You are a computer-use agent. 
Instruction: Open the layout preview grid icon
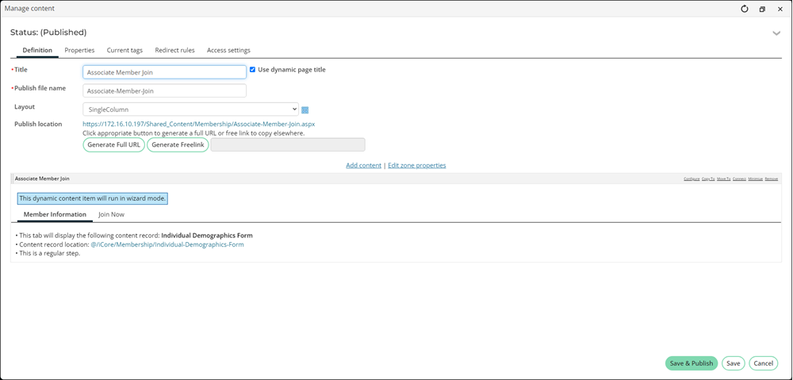[305, 109]
